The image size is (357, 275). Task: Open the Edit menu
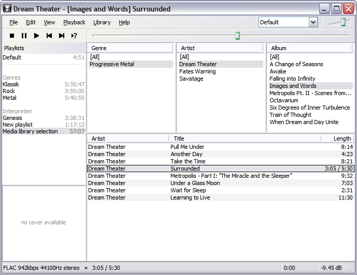(31, 22)
